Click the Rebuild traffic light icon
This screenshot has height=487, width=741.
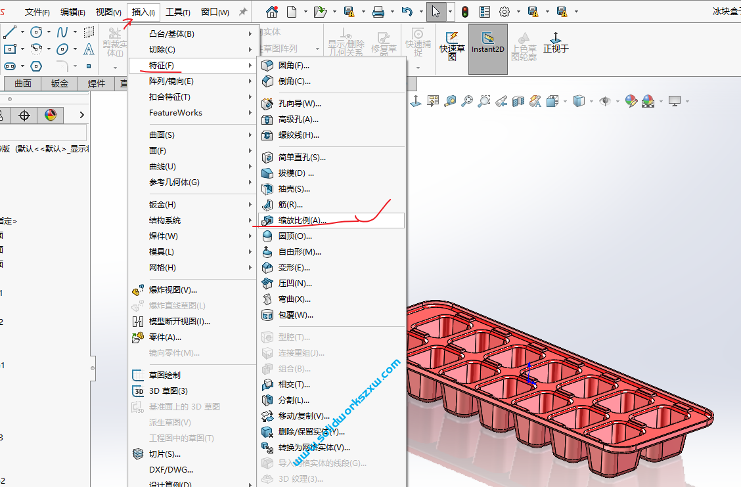[x=465, y=12]
